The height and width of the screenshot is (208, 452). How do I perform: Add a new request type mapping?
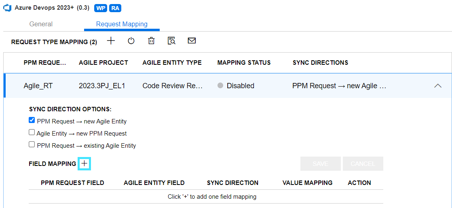(x=111, y=41)
